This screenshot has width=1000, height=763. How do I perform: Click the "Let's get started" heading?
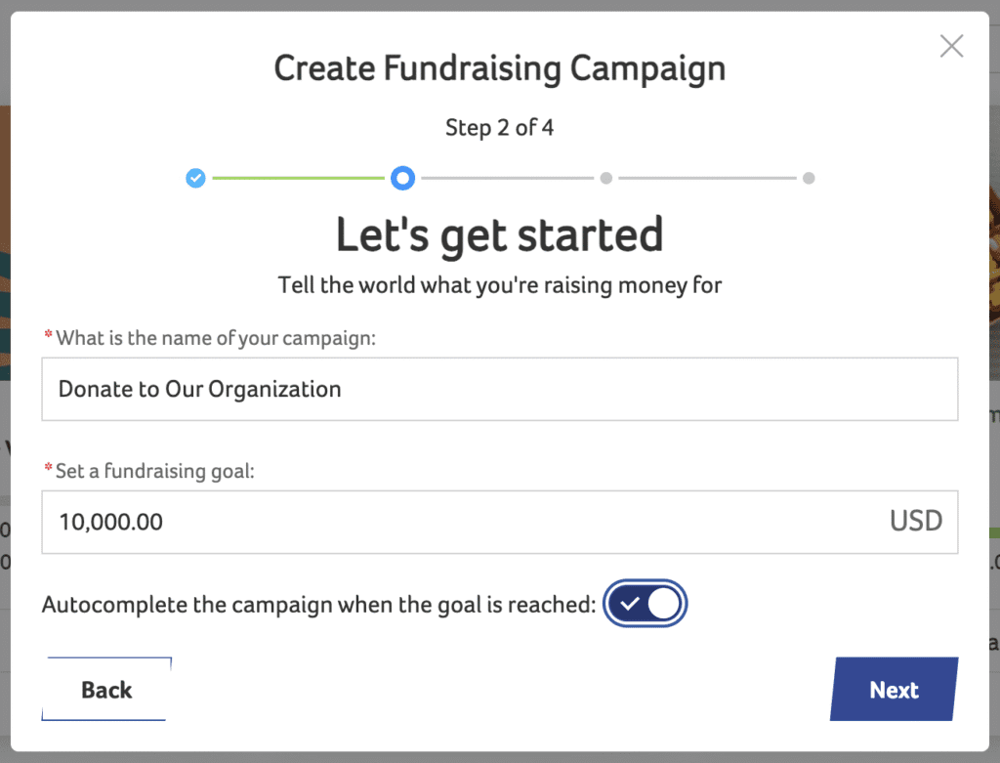tap(499, 235)
